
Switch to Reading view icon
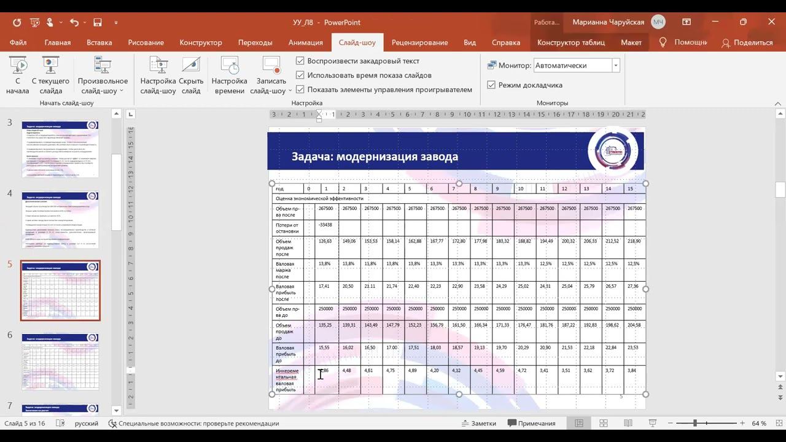628,423
